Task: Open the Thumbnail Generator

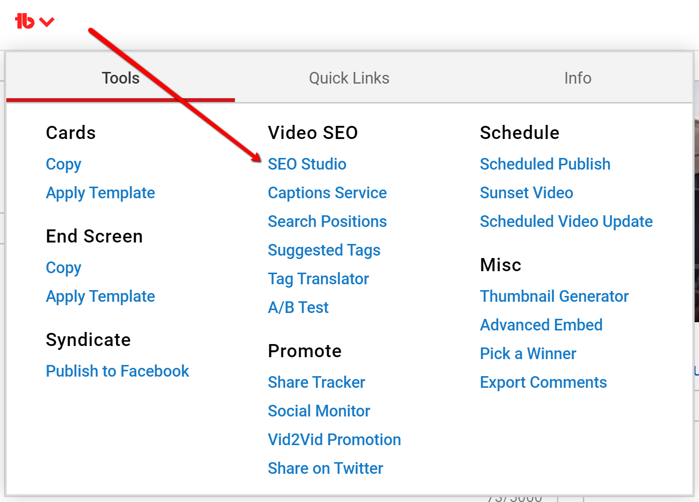Action: [x=554, y=296]
